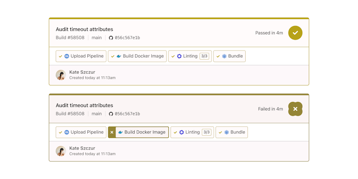Open Upload Pipeline step in failed build
Image resolution: width=358 pixels, height=179 pixels.
[x=81, y=132]
